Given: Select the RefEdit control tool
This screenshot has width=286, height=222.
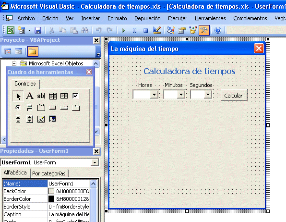Looking at the screenshot, I should tap(52, 119).
